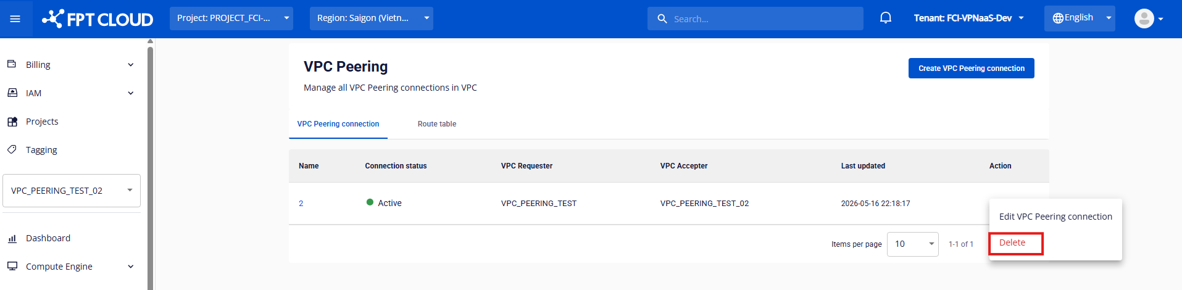This screenshot has height=290, width=1182.
Task: Click the FPT Cloud logo
Action: coord(98,19)
